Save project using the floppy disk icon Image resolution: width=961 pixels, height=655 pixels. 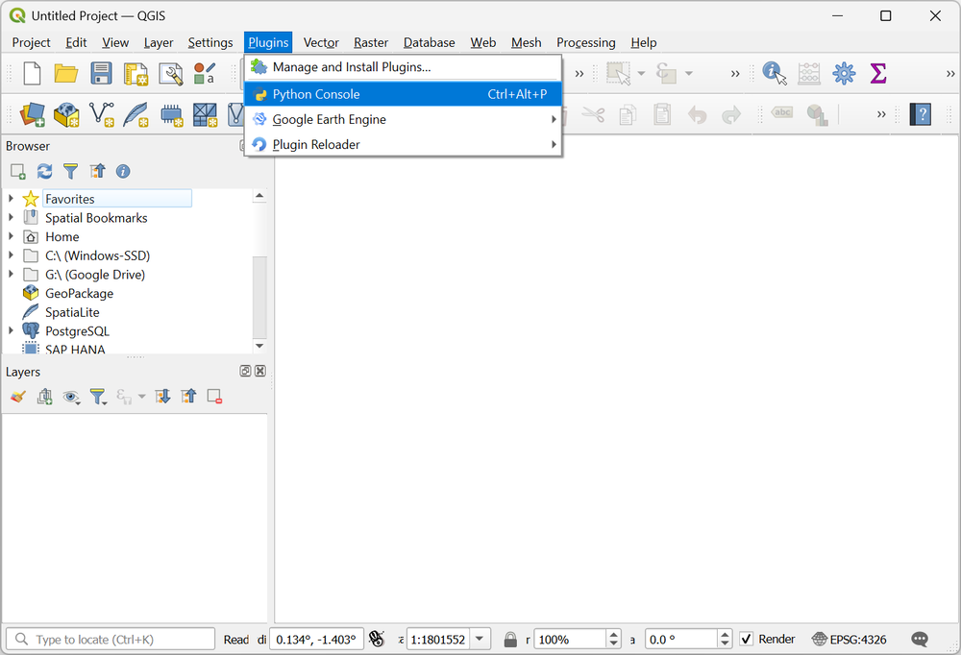101,74
